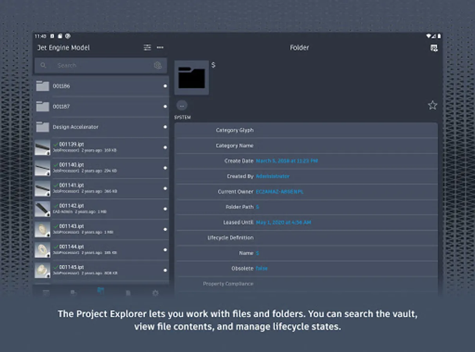Open the second bottom tab icon
This screenshot has height=352, width=475.
pos(73,293)
